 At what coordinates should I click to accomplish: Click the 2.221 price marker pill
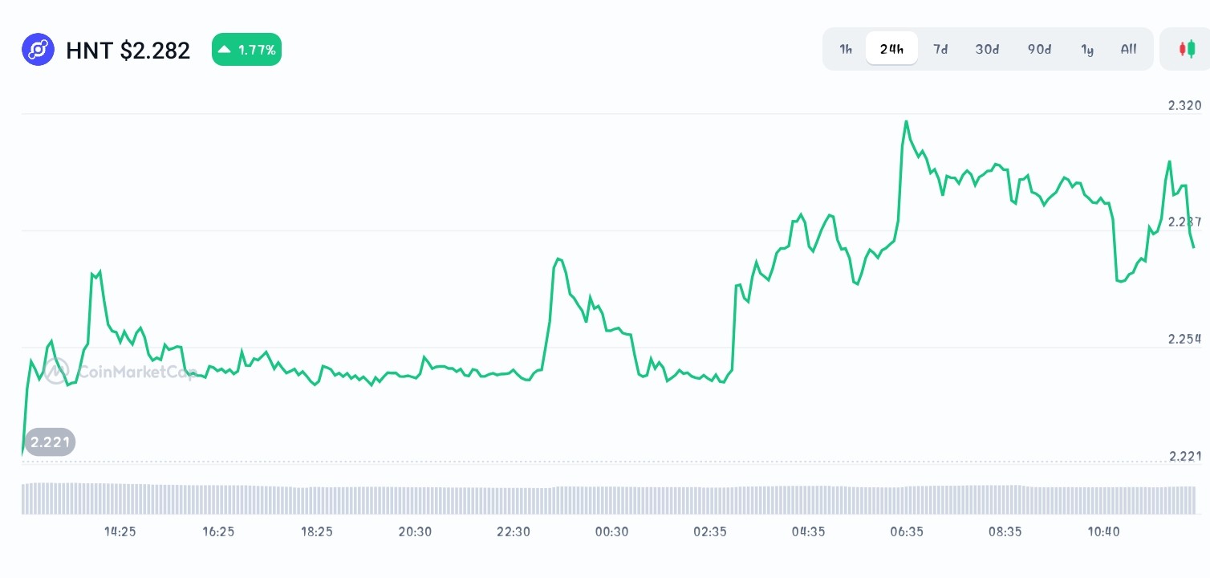tap(50, 442)
